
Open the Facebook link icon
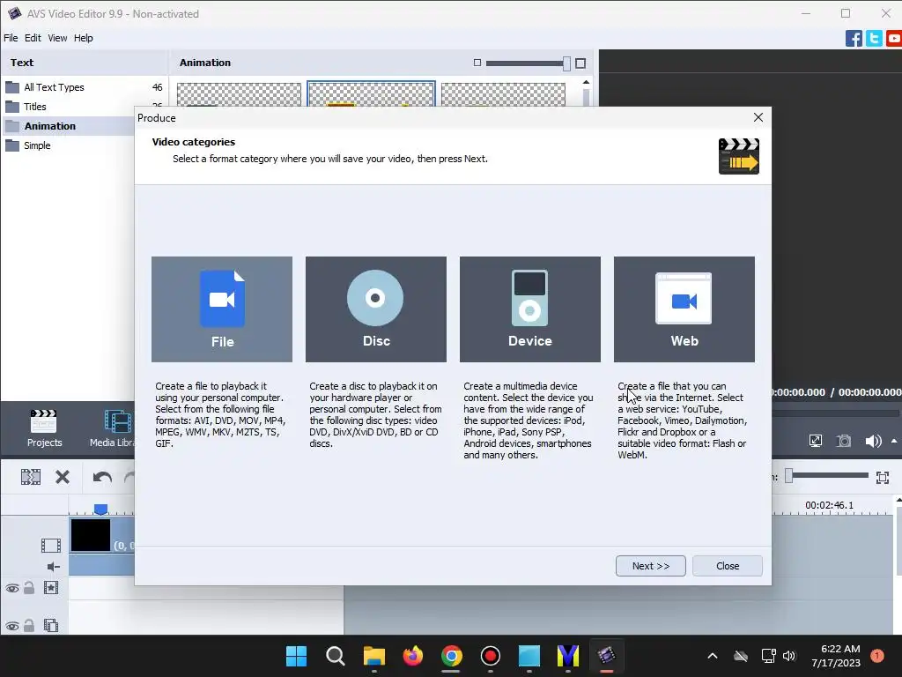[x=854, y=39]
